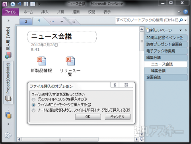
Task: Open the section list dropdown arrow
Action: (x=62, y=22)
